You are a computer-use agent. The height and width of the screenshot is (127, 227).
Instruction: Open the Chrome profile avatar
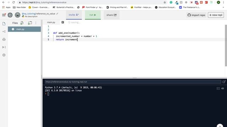[218, 2]
